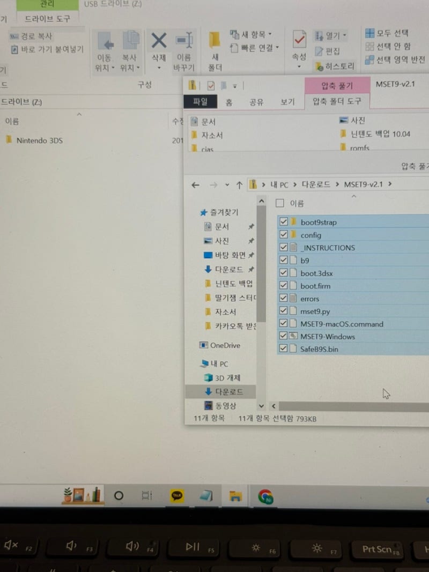The image size is (429, 572).
Task: Uncheck the boot9strap folder checkbox
Action: 284,222
